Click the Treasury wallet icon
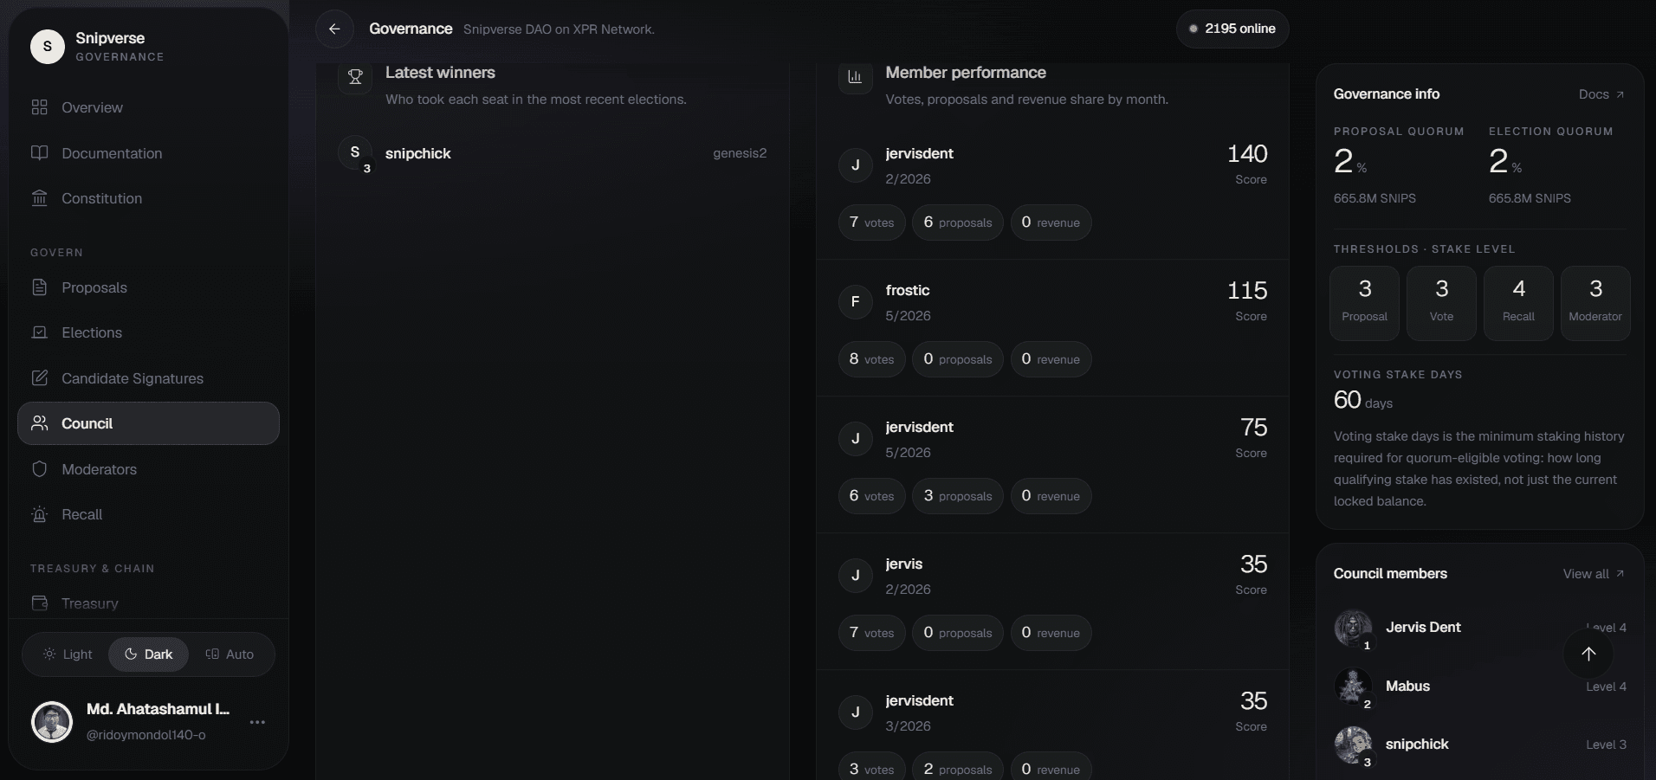1656x780 pixels. coord(39,603)
